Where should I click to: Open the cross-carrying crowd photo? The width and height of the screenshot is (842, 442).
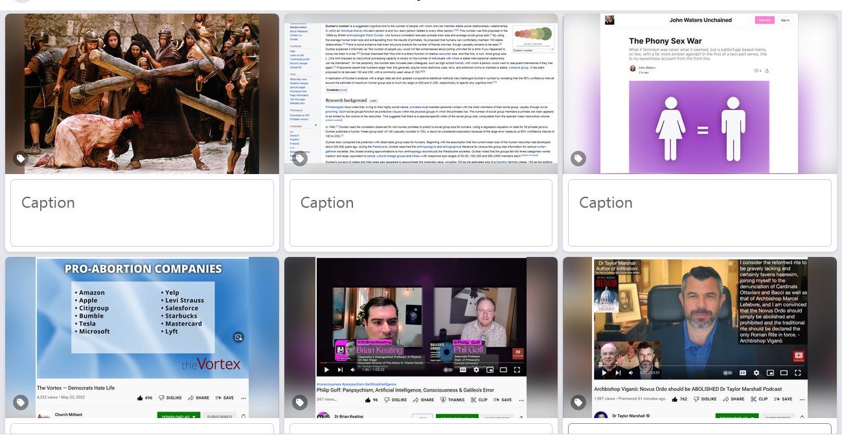point(142,94)
